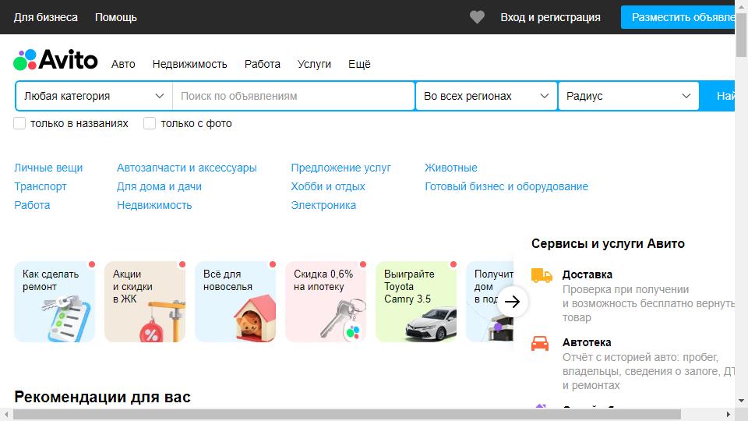Open the 'Всё для новоселья' story card

point(235,301)
